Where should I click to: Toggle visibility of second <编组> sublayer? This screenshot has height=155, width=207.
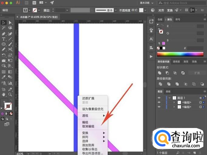pyautogui.click(x=159, y=107)
